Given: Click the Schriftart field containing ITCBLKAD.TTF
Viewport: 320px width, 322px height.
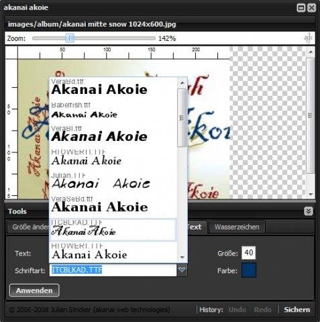Looking at the screenshot, I should point(113,270).
